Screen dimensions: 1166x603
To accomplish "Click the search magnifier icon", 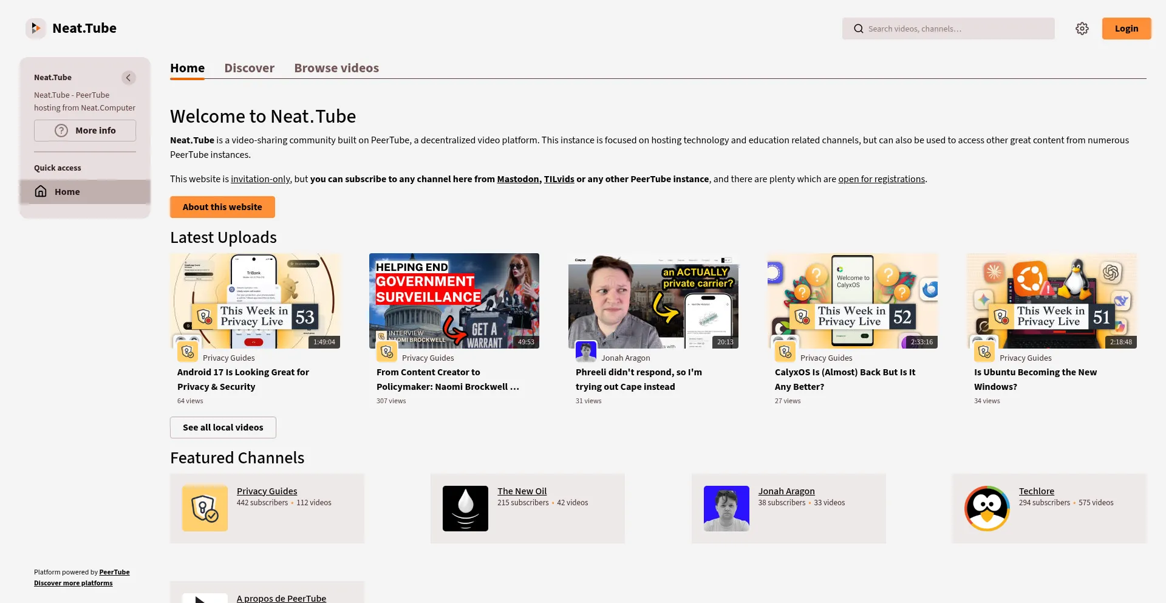I will [x=859, y=29].
